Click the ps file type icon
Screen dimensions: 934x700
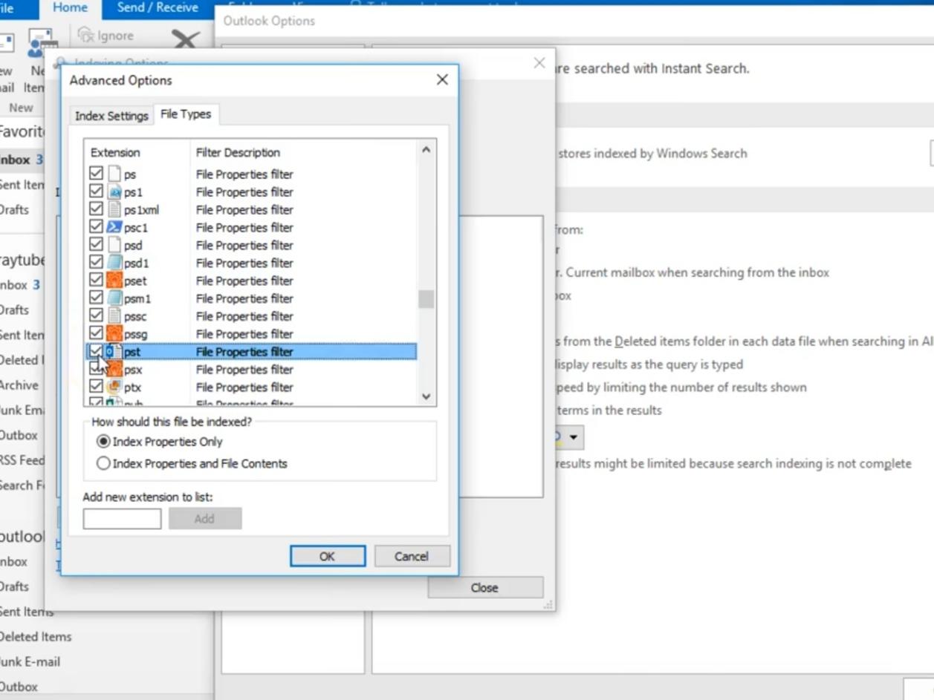click(114, 174)
